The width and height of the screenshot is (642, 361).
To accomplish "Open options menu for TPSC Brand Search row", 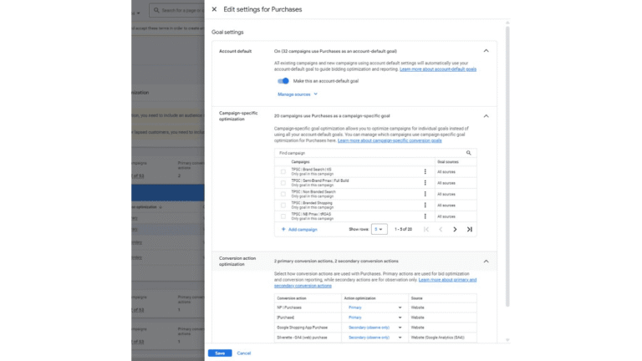I will (x=425, y=171).
